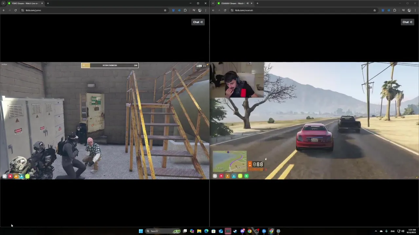Image resolution: width=419 pixels, height=235 pixels.
Task: Open the Windows Start menu
Action: [141, 231]
